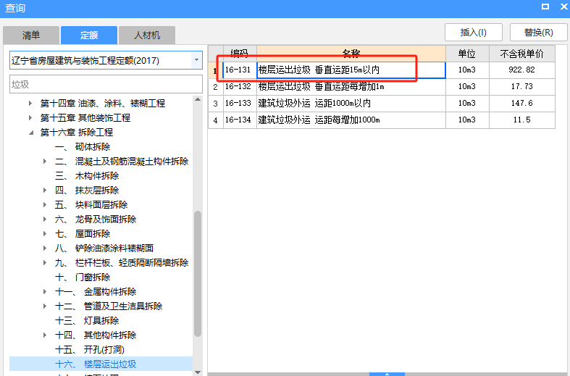Image resolution: width=570 pixels, height=376 pixels.
Task: Select 十二、管道及卫生洁具拆除 label
Action: click(109, 306)
